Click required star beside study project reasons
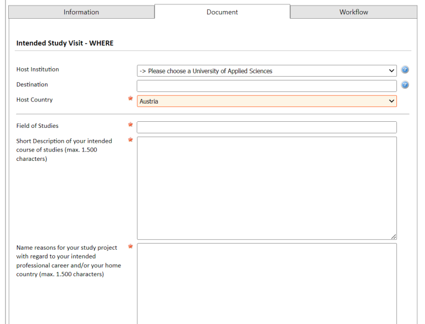This screenshot has height=324, width=425. click(130, 246)
